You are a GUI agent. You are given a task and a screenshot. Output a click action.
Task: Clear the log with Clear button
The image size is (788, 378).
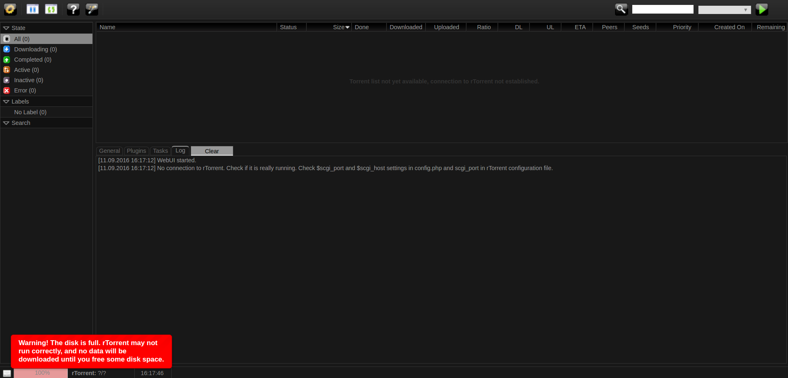[x=212, y=151]
